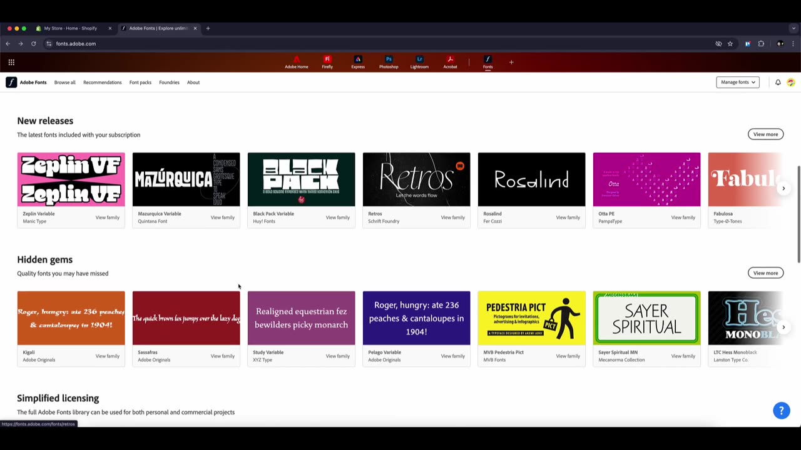View family for Black Pack Variable
The image size is (801, 450).
pyautogui.click(x=337, y=217)
